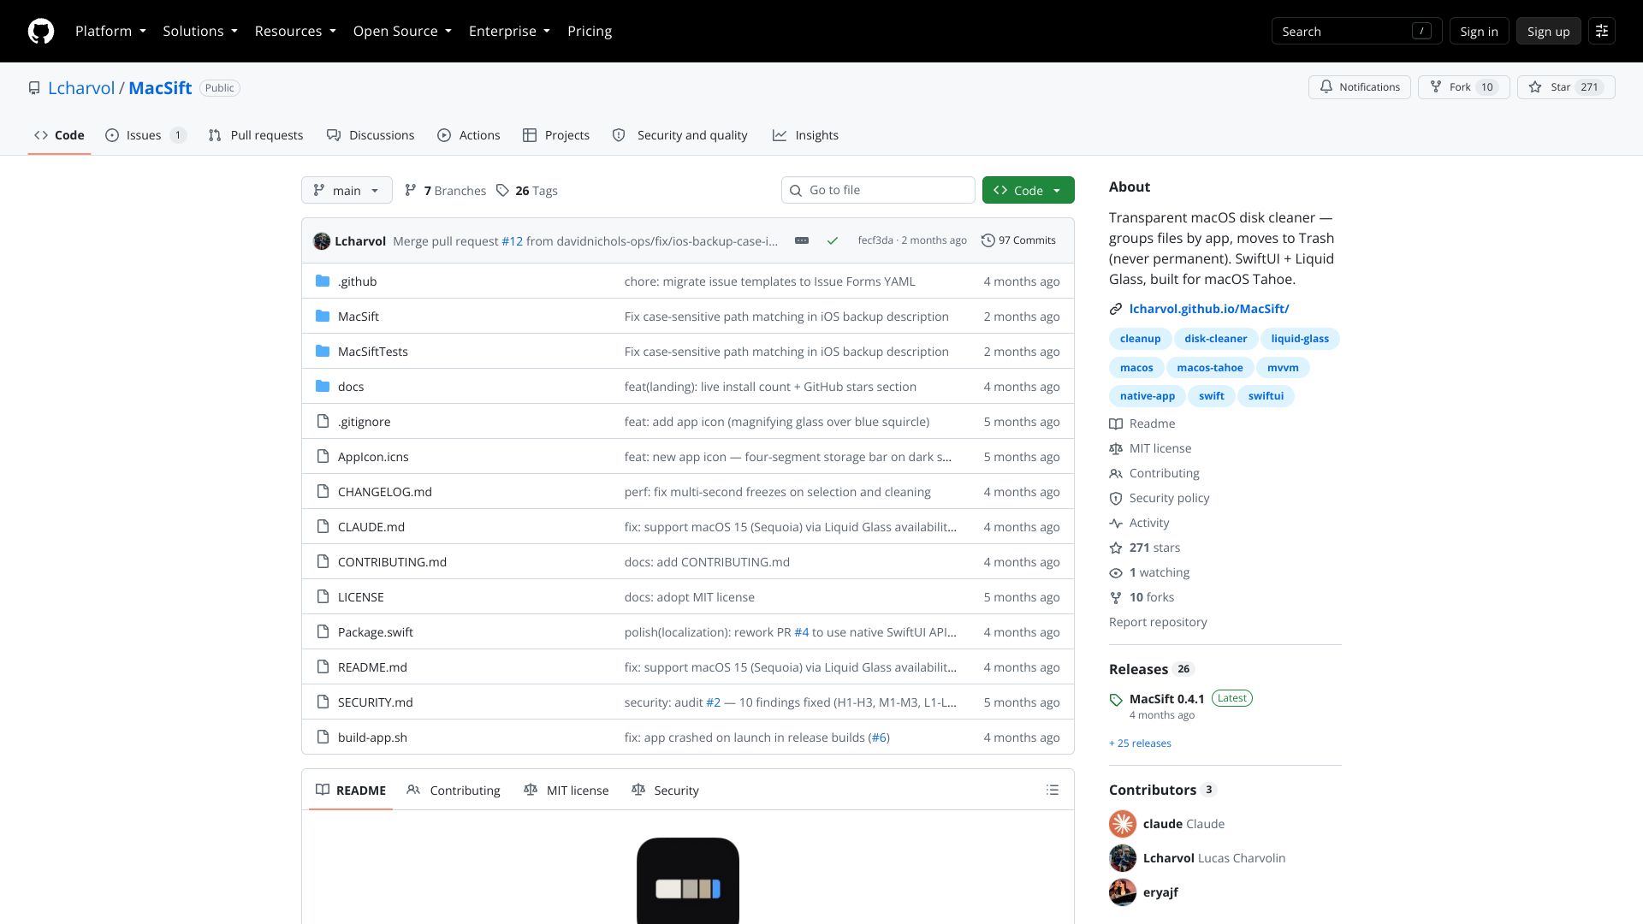View the + 25 releases link
This screenshot has width=1643, height=924.
tap(1140, 743)
